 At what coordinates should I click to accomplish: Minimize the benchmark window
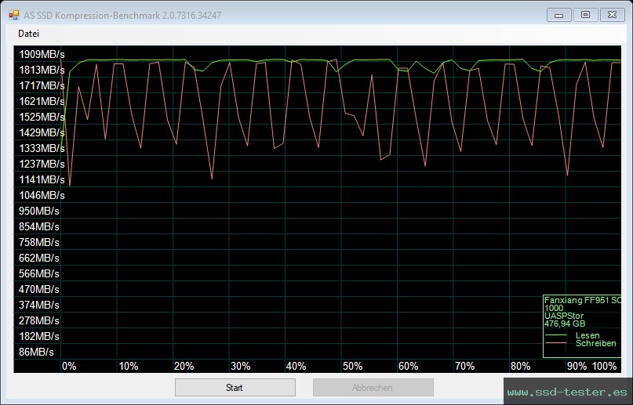click(x=558, y=14)
